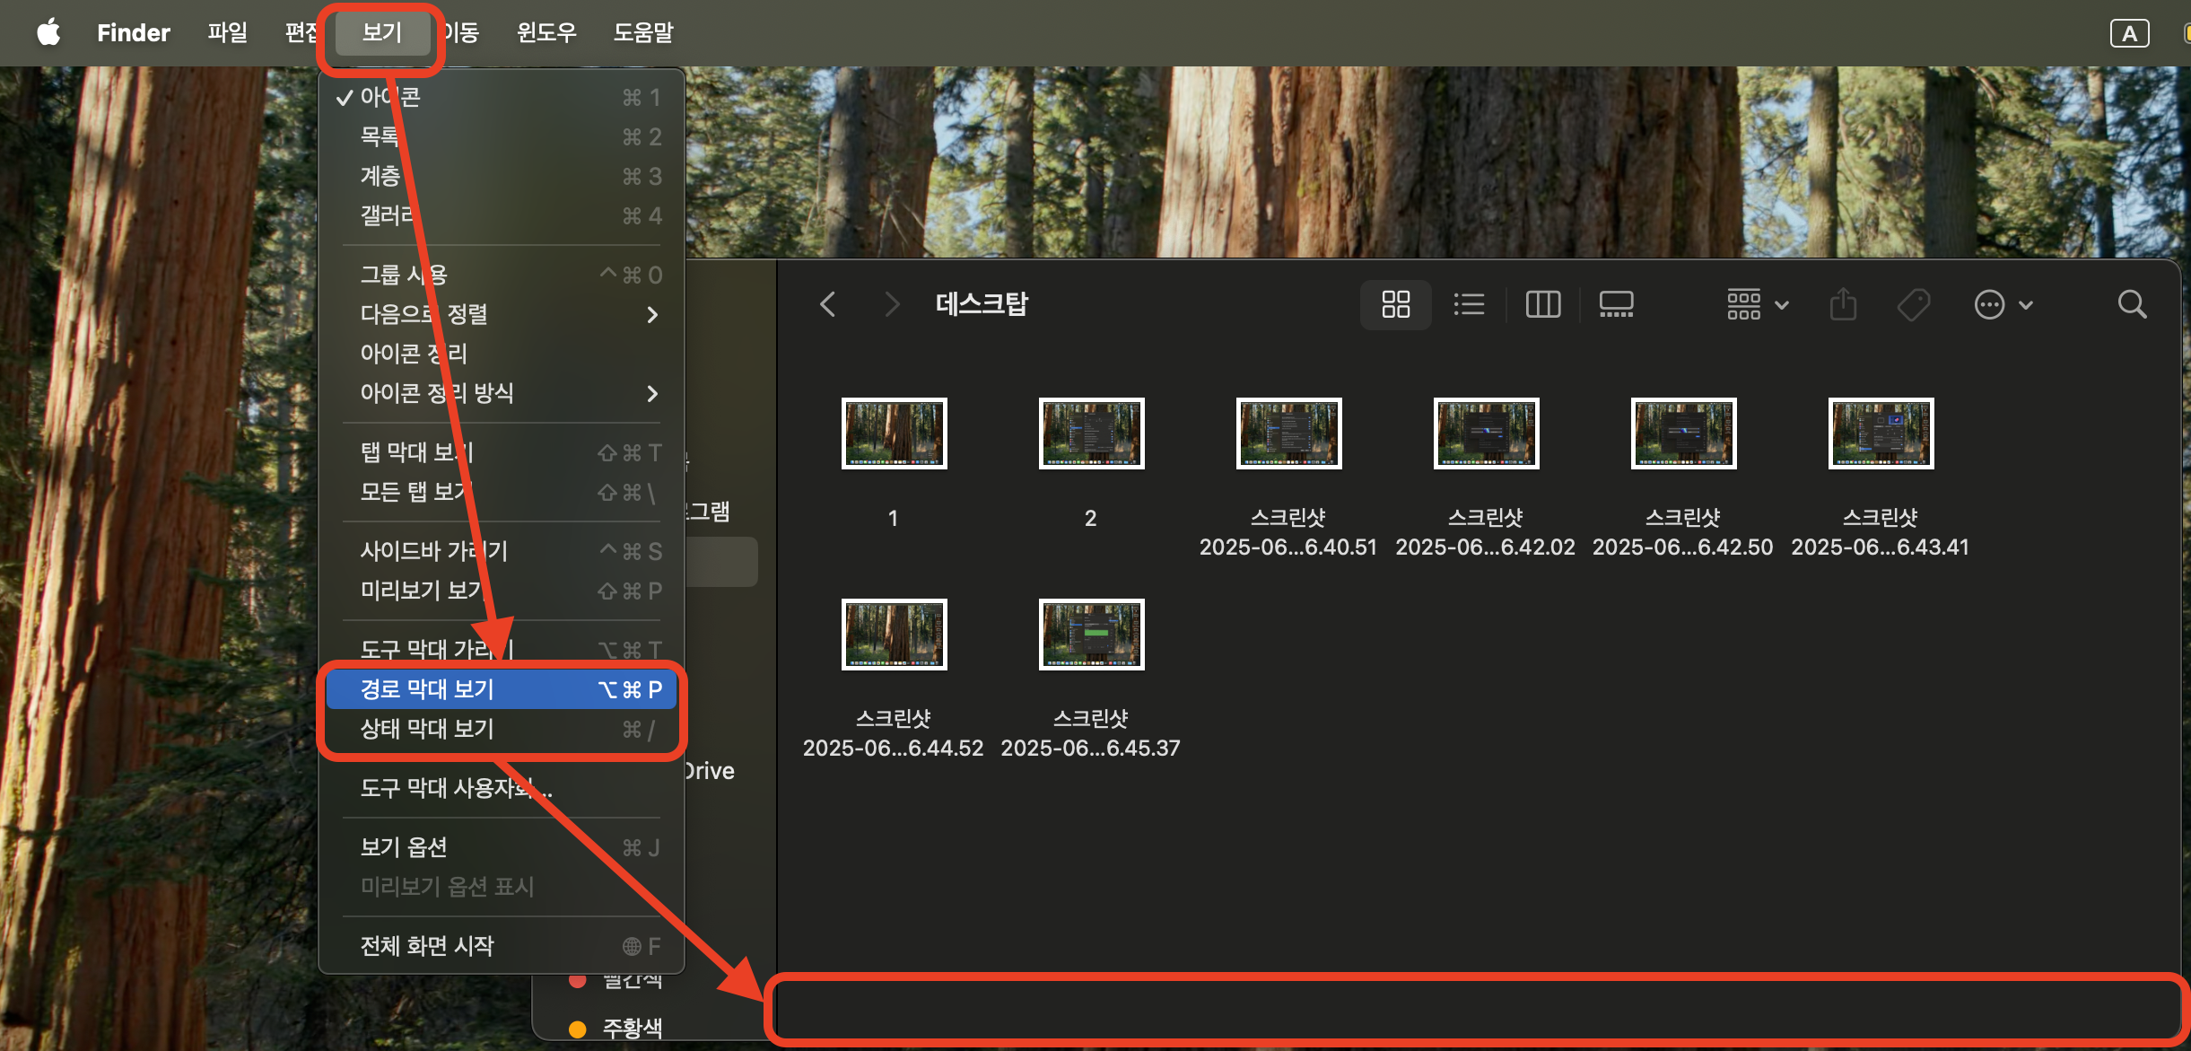Choose 보기 옵션 from the menu
The image size is (2191, 1051).
404,847
